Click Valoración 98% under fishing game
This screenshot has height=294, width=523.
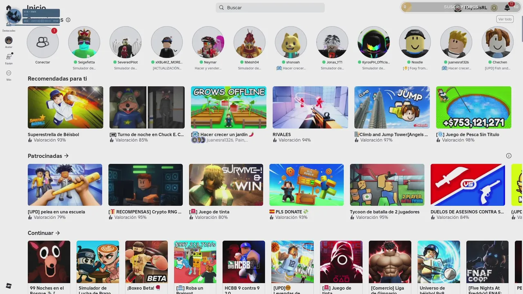[x=458, y=140]
